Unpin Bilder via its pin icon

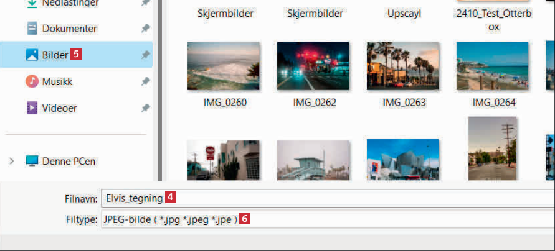tap(146, 55)
